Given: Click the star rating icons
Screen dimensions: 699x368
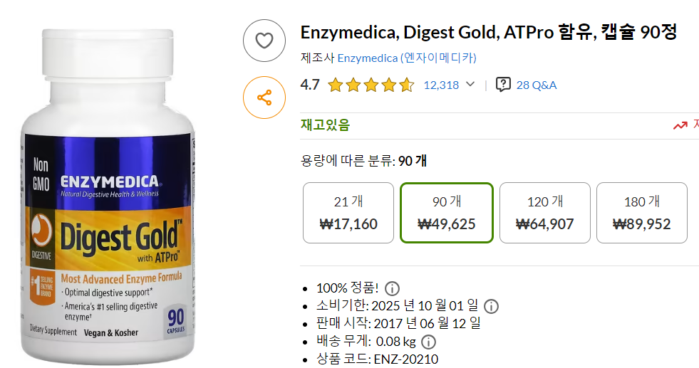Looking at the screenshot, I should click(x=371, y=85).
